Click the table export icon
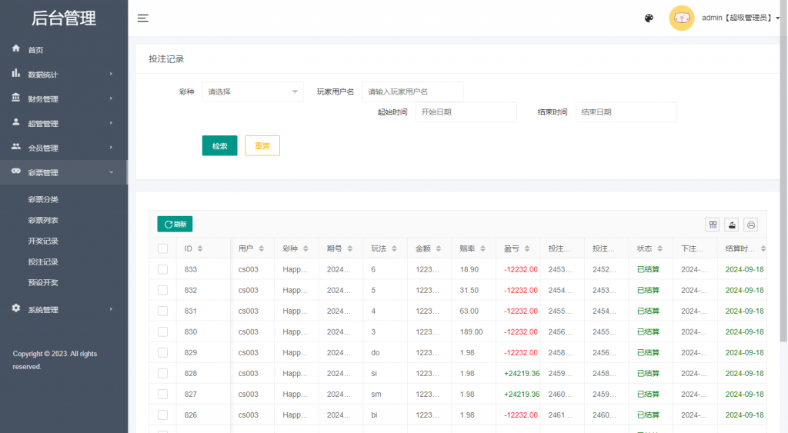This screenshot has width=788, height=433. pyautogui.click(x=732, y=225)
